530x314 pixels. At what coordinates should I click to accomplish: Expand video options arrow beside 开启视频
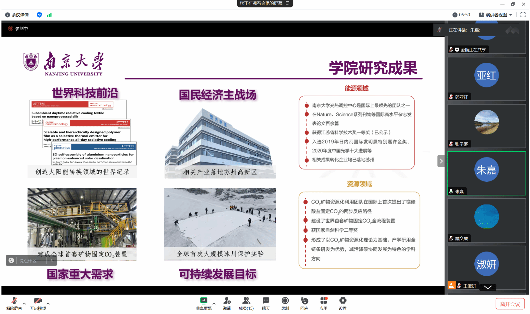[48, 303]
